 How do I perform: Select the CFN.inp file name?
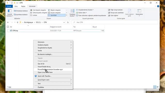tap(15, 30)
